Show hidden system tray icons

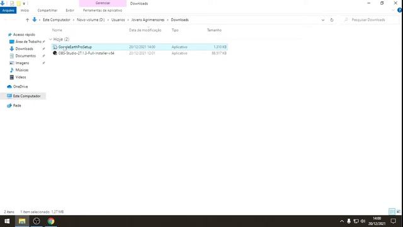pyautogui.click(x=341, y=221)
